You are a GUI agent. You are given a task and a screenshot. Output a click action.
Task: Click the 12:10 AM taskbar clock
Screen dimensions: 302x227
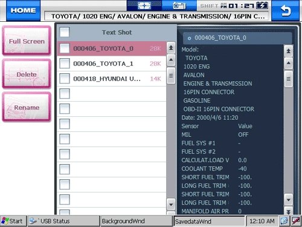coord(262,221)
